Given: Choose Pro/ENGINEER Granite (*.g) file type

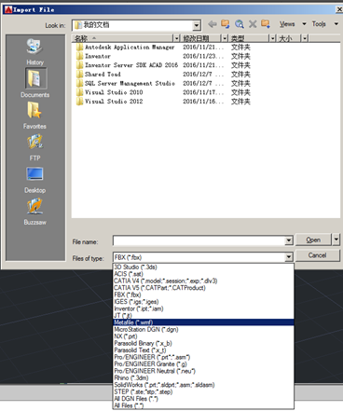Looking at the screenshot, I should tap(203, 364).
